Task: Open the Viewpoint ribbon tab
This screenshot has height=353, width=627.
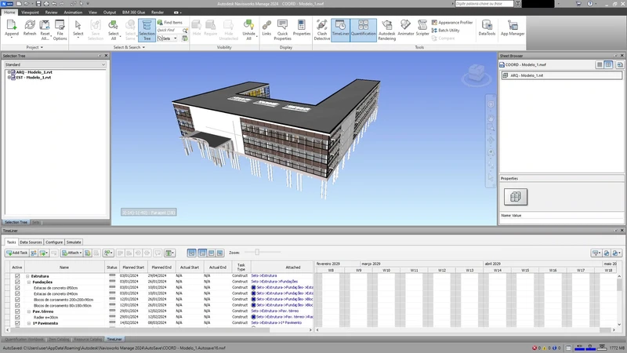Action: pos(30,13)
